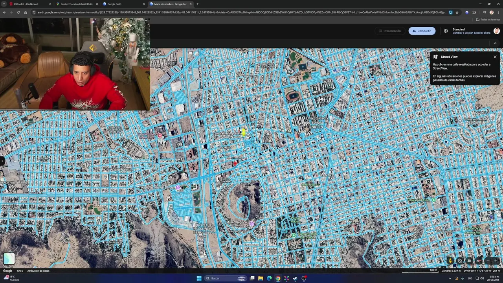
Task: Open the media control icon in Chrome toolbar
Action: pyautogui.click(x=484, y=12)
